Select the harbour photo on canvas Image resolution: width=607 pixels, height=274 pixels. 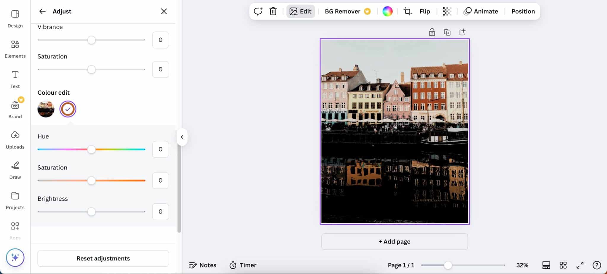click(x=394, y=131)
